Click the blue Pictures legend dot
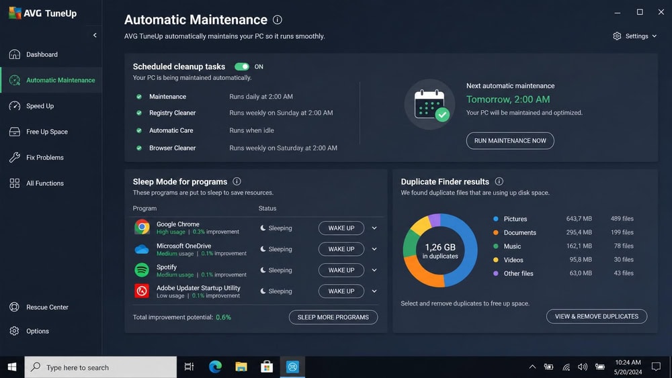672x378 pixels. [496, 219]
